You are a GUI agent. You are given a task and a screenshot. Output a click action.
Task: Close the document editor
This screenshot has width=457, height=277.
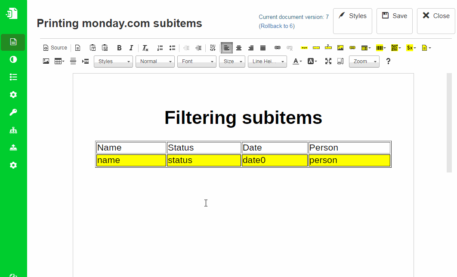(436, 21)
